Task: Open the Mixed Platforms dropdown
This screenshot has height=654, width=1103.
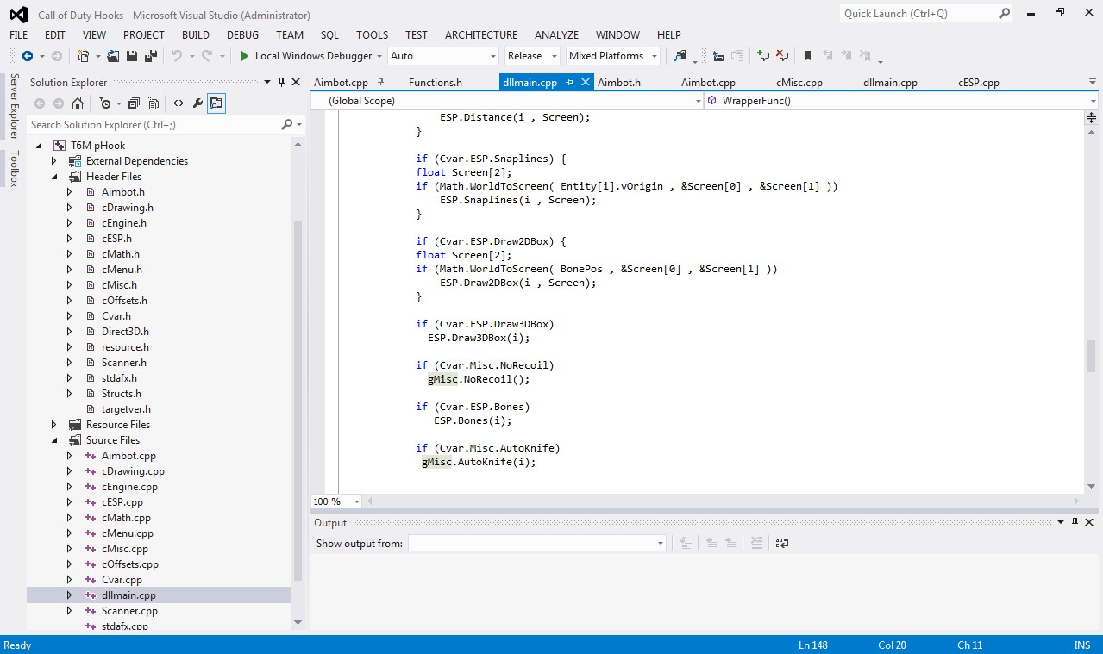Action: click(x=613, y=56)
